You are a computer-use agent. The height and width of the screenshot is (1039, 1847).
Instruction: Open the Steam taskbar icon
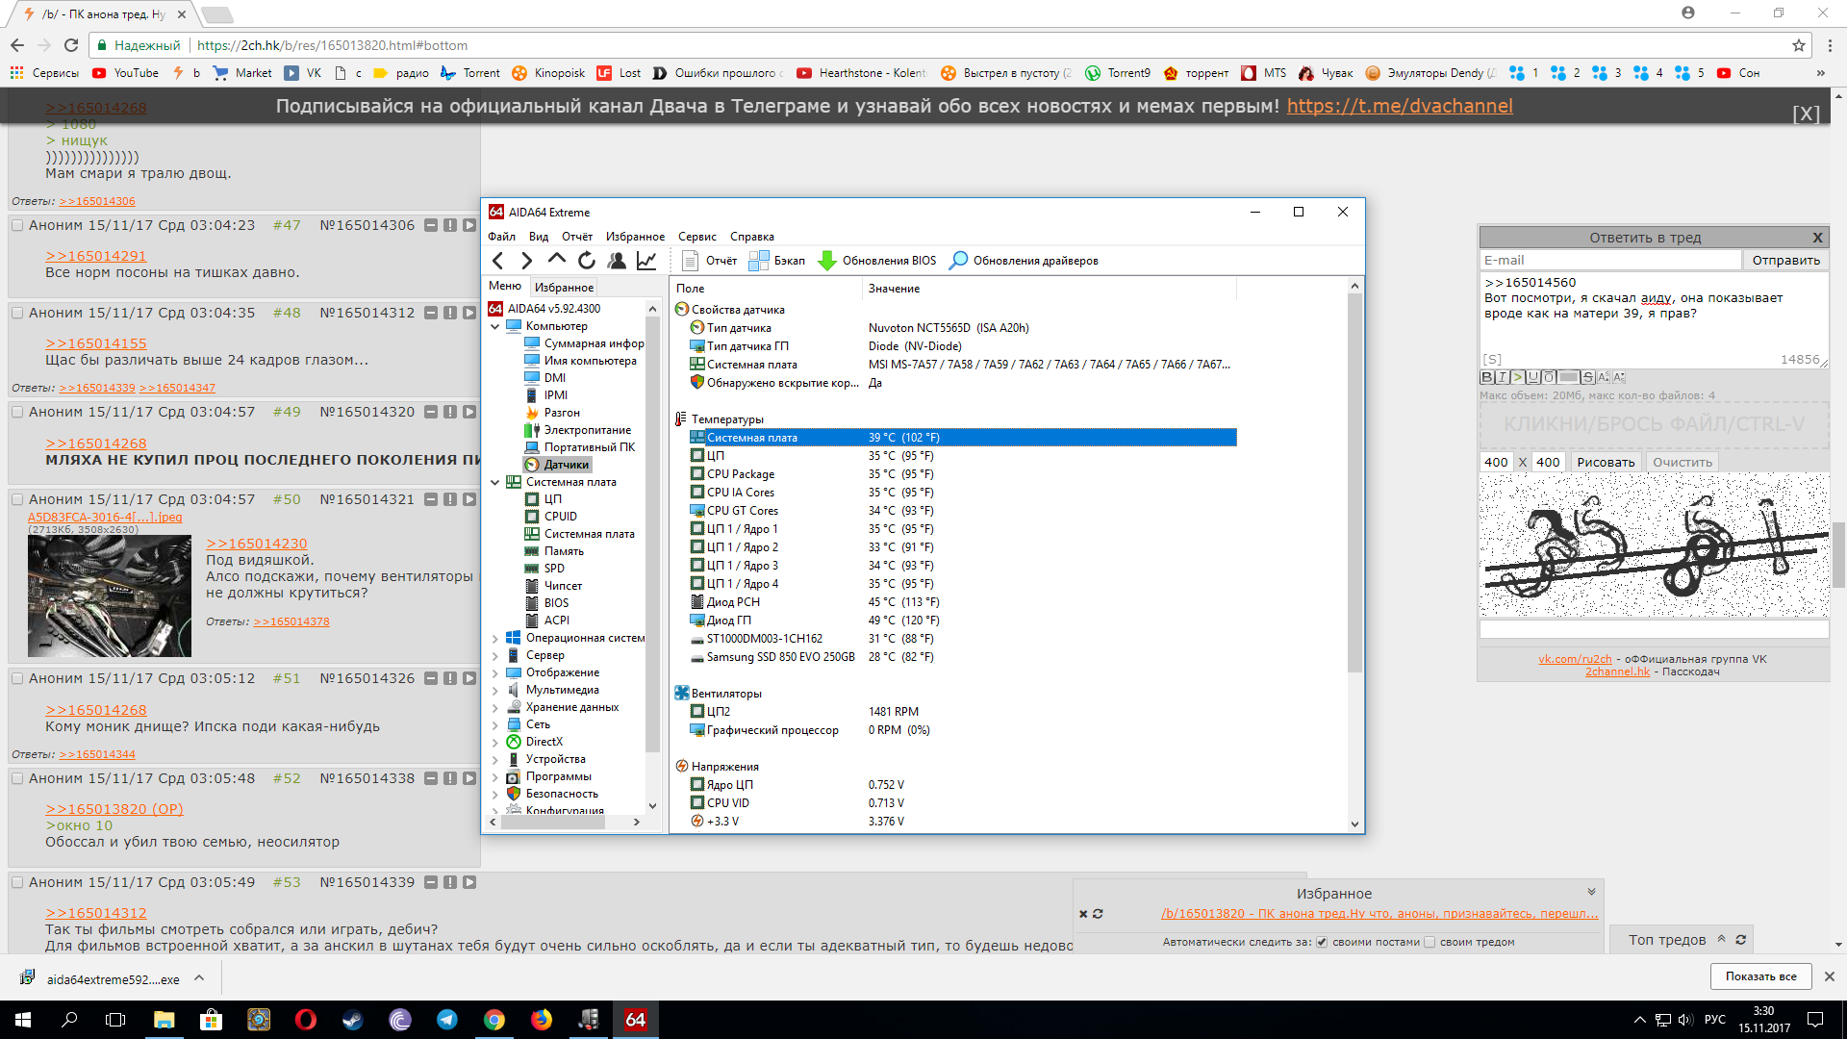pos(353,1020)
